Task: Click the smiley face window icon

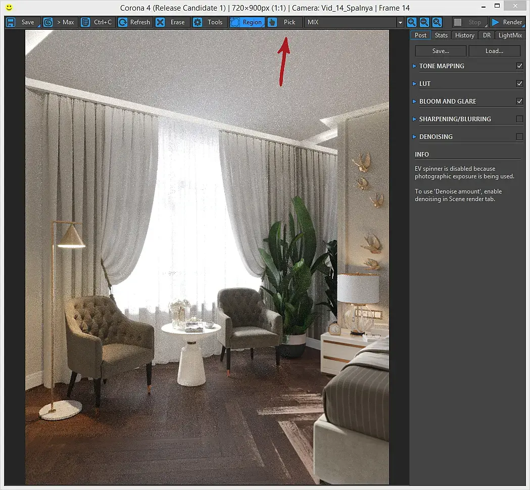Action: [9, 7]
